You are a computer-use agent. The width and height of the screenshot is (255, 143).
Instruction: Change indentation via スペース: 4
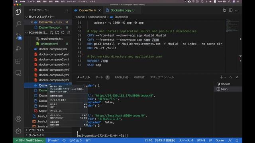186,140
